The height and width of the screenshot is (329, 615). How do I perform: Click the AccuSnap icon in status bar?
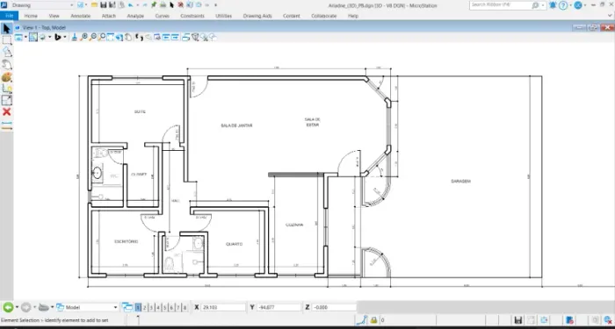362,320
